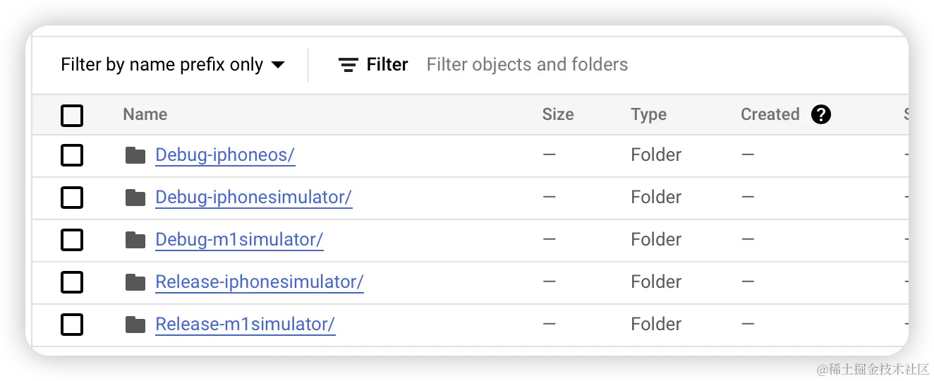Screen dimensions: 934x381
Task: Click the folder icon beside Debug-iphonesimulator
Action: (135, 198)
